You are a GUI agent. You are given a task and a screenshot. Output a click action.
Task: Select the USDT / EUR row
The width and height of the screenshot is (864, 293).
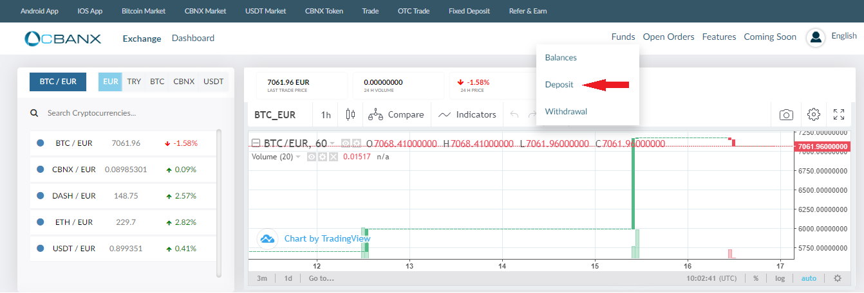click(x=122, y=249)
